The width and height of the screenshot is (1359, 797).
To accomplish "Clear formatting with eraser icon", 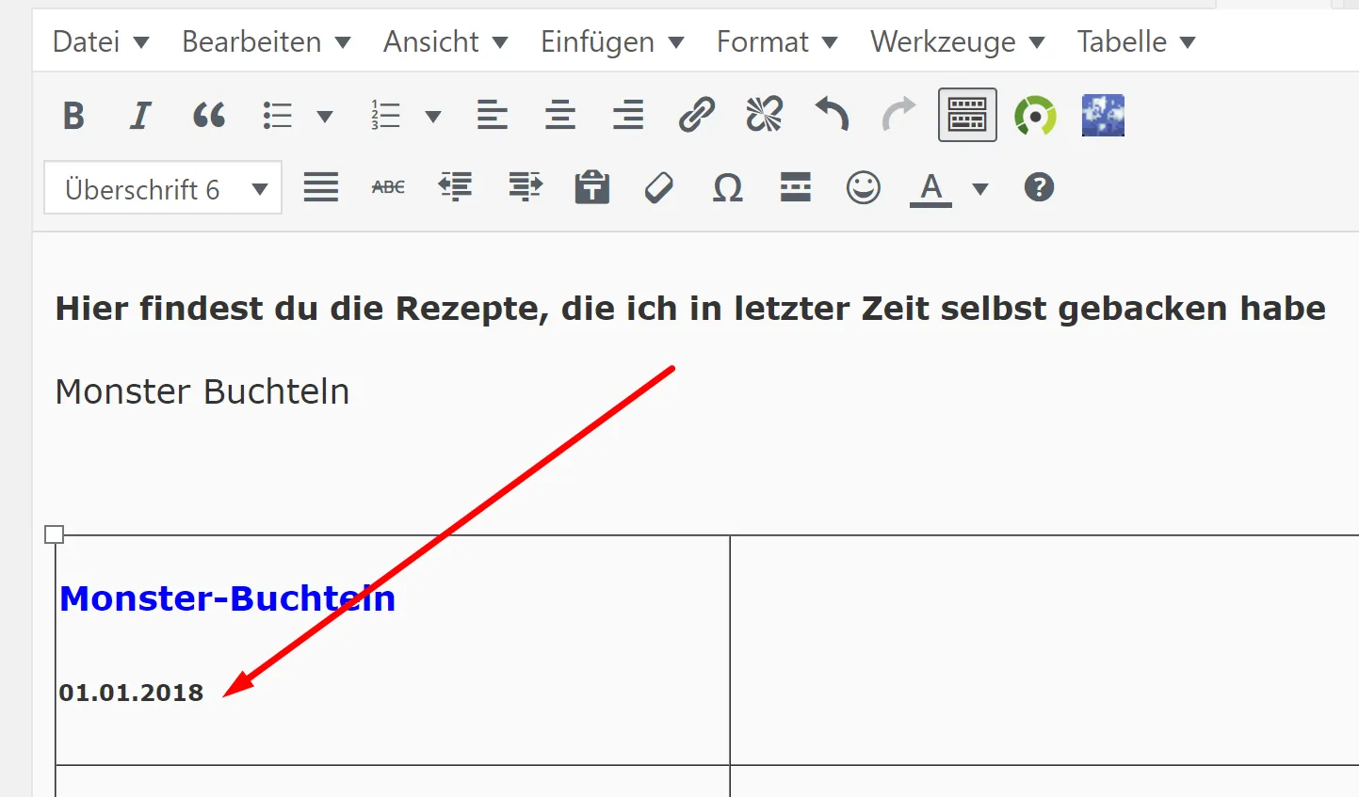I will tap(659, 187).
